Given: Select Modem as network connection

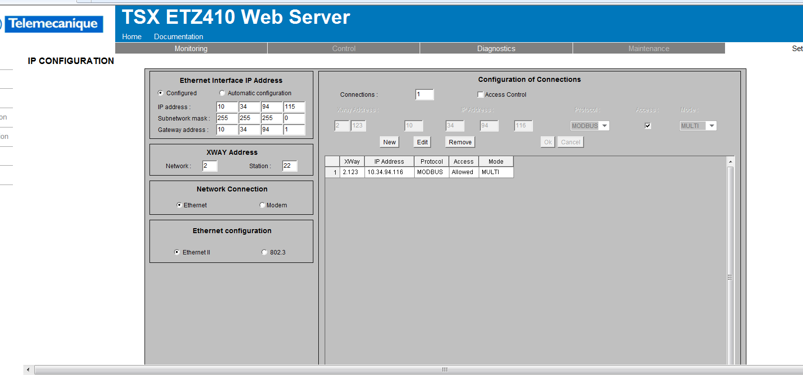Looking at the screenshot, I should coord(262,205).
